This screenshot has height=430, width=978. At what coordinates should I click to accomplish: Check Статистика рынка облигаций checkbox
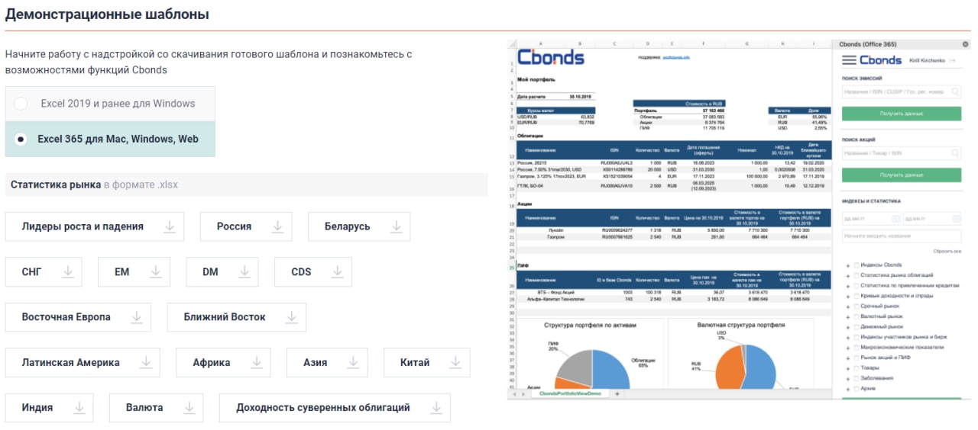click(x=857, y=274)
